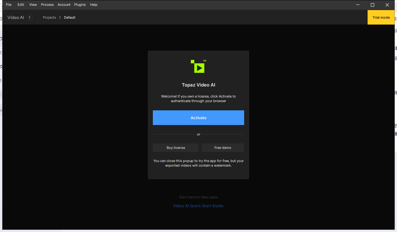Open the Process menu
Image resolution: width=397 pixels, height=232 pixels.
coord(47,5)
